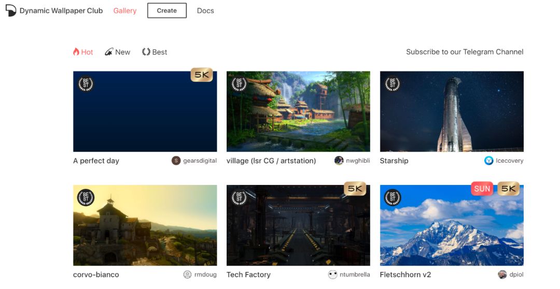Click the title 'corvo-bianco'
The width and height of the screenshot is (560, 289).
pos(96,274)
